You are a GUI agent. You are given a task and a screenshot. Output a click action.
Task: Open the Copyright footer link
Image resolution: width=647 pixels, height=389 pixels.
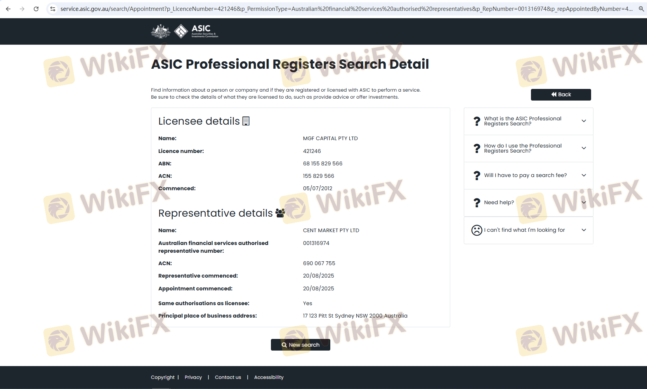(x=163, y=377)
